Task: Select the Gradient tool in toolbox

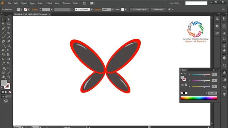Action: click(x=9, y=59)
